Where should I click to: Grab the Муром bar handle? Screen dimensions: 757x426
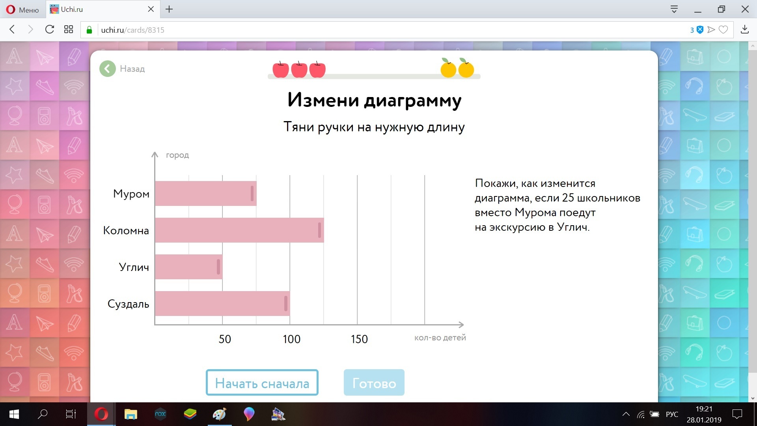tap(252, 194)
